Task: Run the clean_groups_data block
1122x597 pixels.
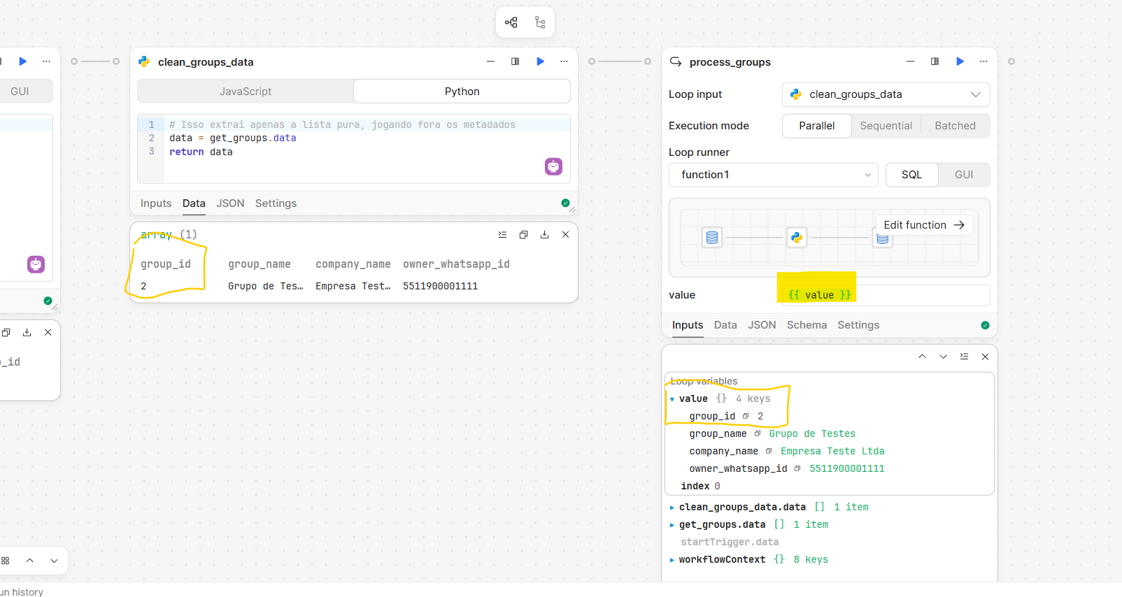Action: click(x=540, y=62)
